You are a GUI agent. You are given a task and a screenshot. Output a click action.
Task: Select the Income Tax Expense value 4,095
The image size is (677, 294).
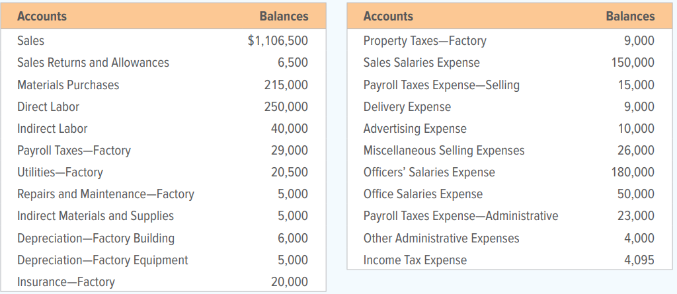point(639,260)
